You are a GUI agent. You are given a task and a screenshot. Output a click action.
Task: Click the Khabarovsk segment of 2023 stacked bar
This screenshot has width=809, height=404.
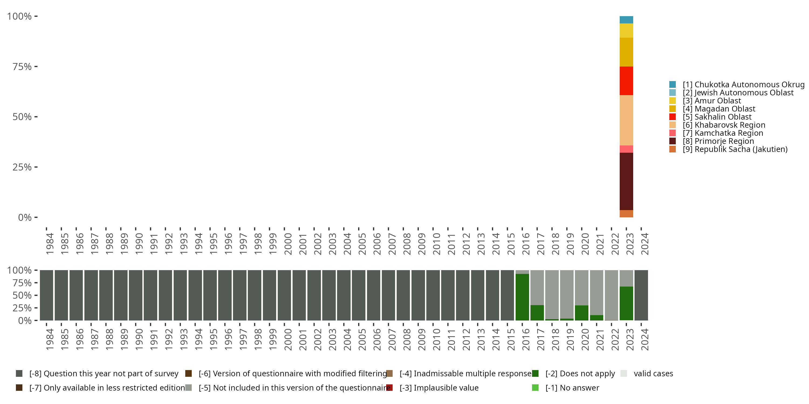[x=626, y=120]
